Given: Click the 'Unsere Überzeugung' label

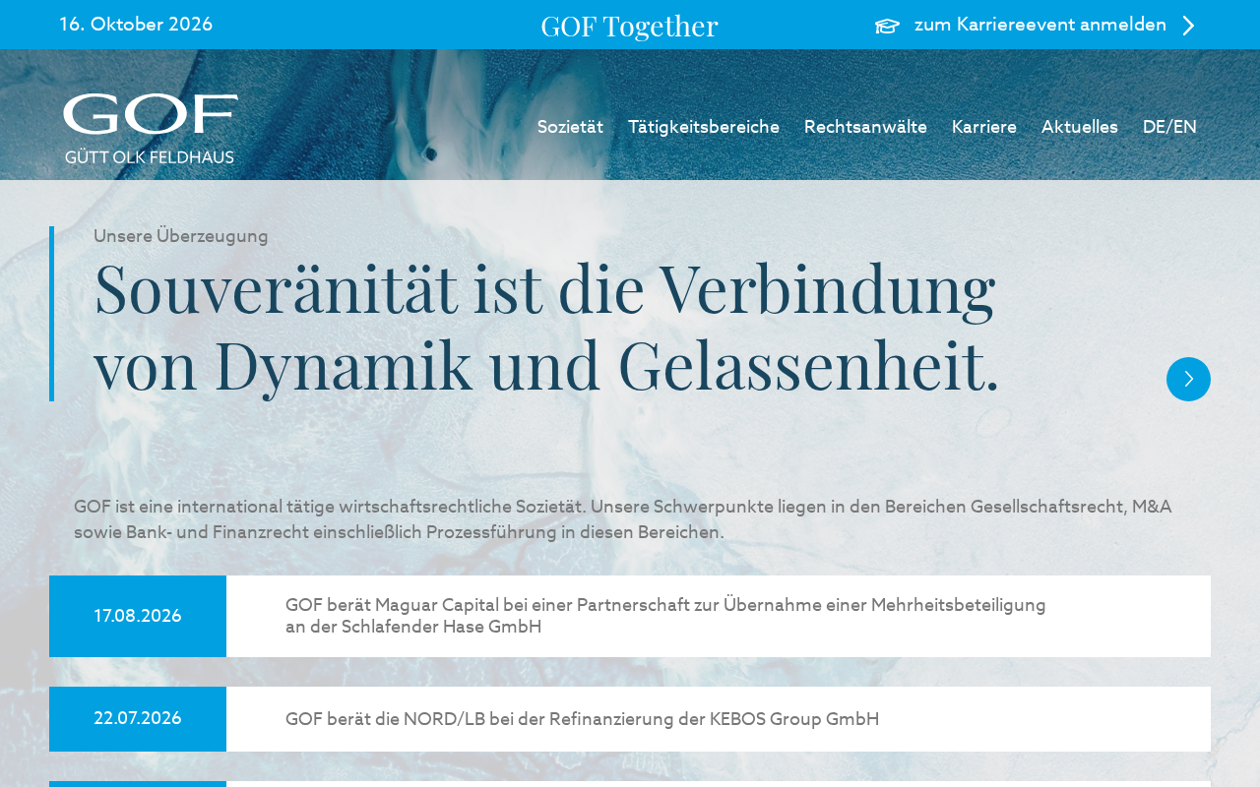Looking at the screenshot, I should [x=181, y=236].
